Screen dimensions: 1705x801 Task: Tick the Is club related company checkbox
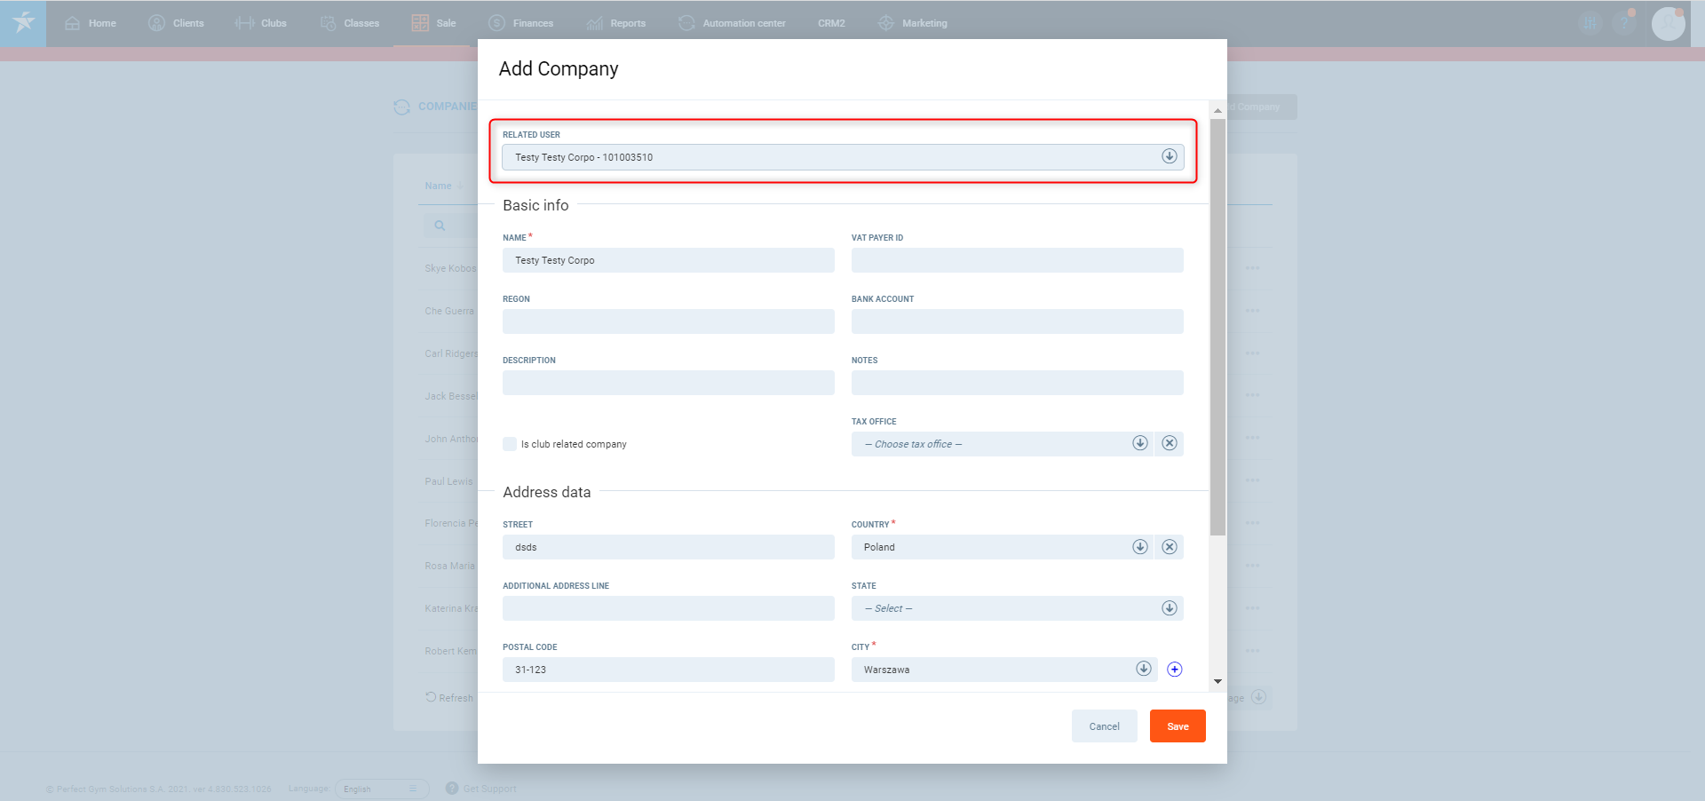click(x=510, y=444)
